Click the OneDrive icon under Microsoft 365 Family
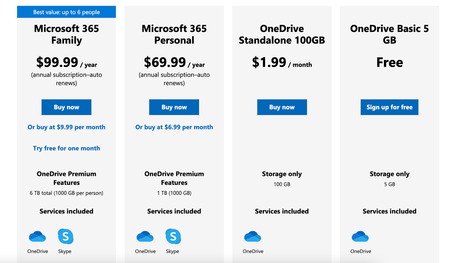Screen dimensions: 455x263 (37, 237)
